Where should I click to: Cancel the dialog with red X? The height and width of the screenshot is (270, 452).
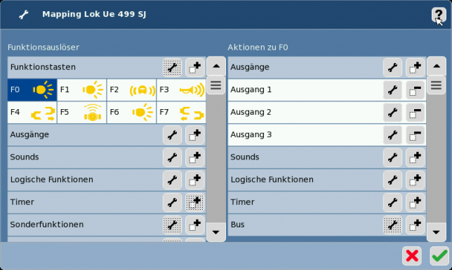pyautogui.click(x=412, y=255)
